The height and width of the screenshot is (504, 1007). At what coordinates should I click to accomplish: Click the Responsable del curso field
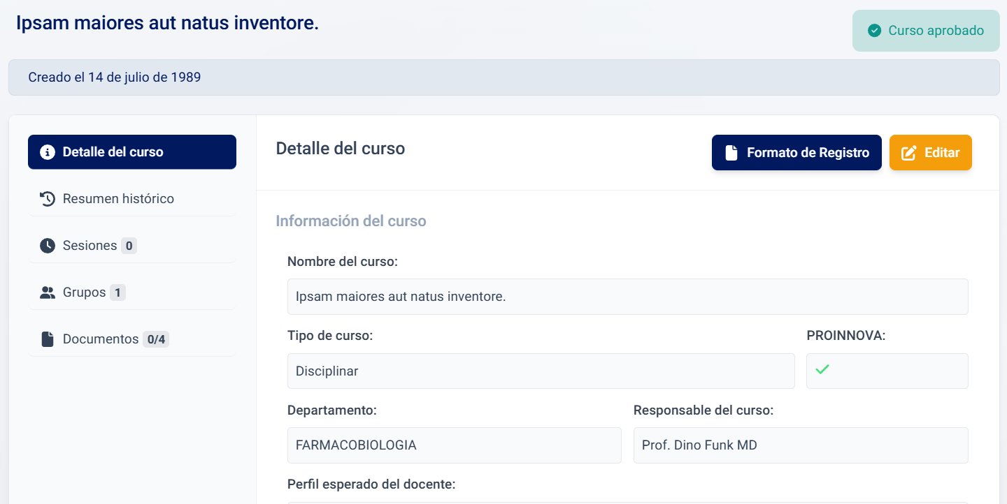pyautogui.click(x=800, y=445)
